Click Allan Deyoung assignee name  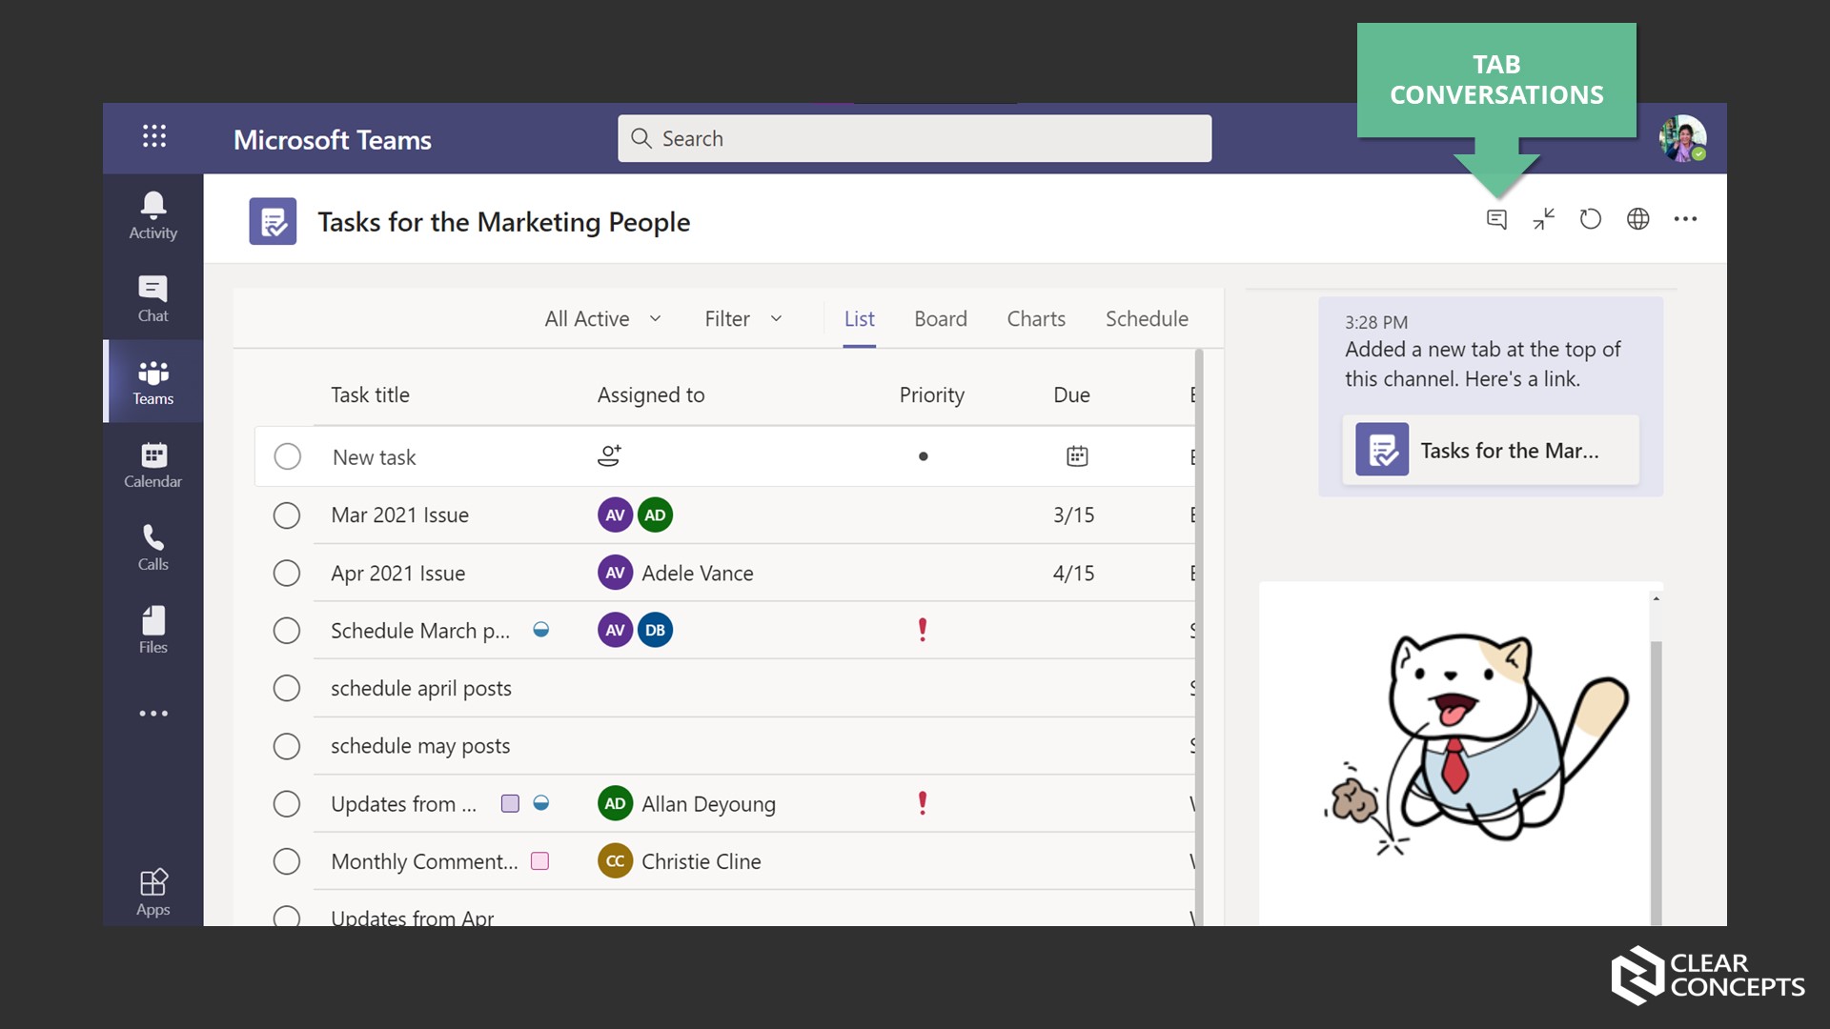tap(708, 804)
